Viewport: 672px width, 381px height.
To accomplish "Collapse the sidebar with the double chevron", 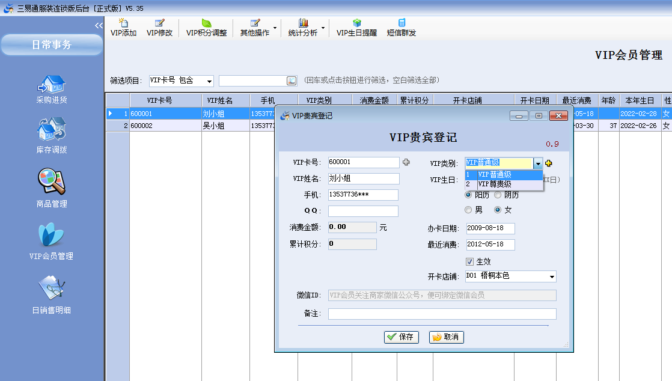I will pos(99,25).
